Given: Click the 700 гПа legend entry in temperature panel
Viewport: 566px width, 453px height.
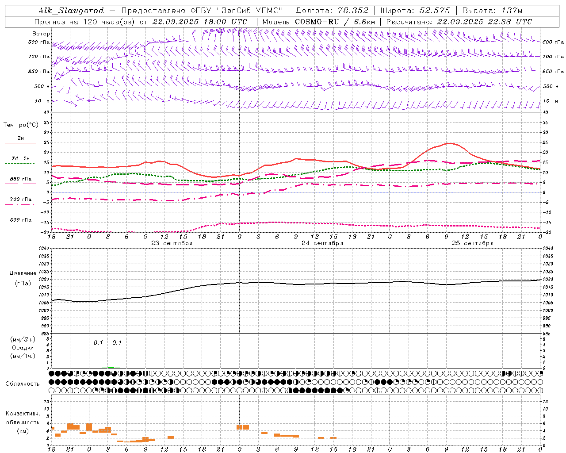Looking at the screenshot, I should 21,200.
